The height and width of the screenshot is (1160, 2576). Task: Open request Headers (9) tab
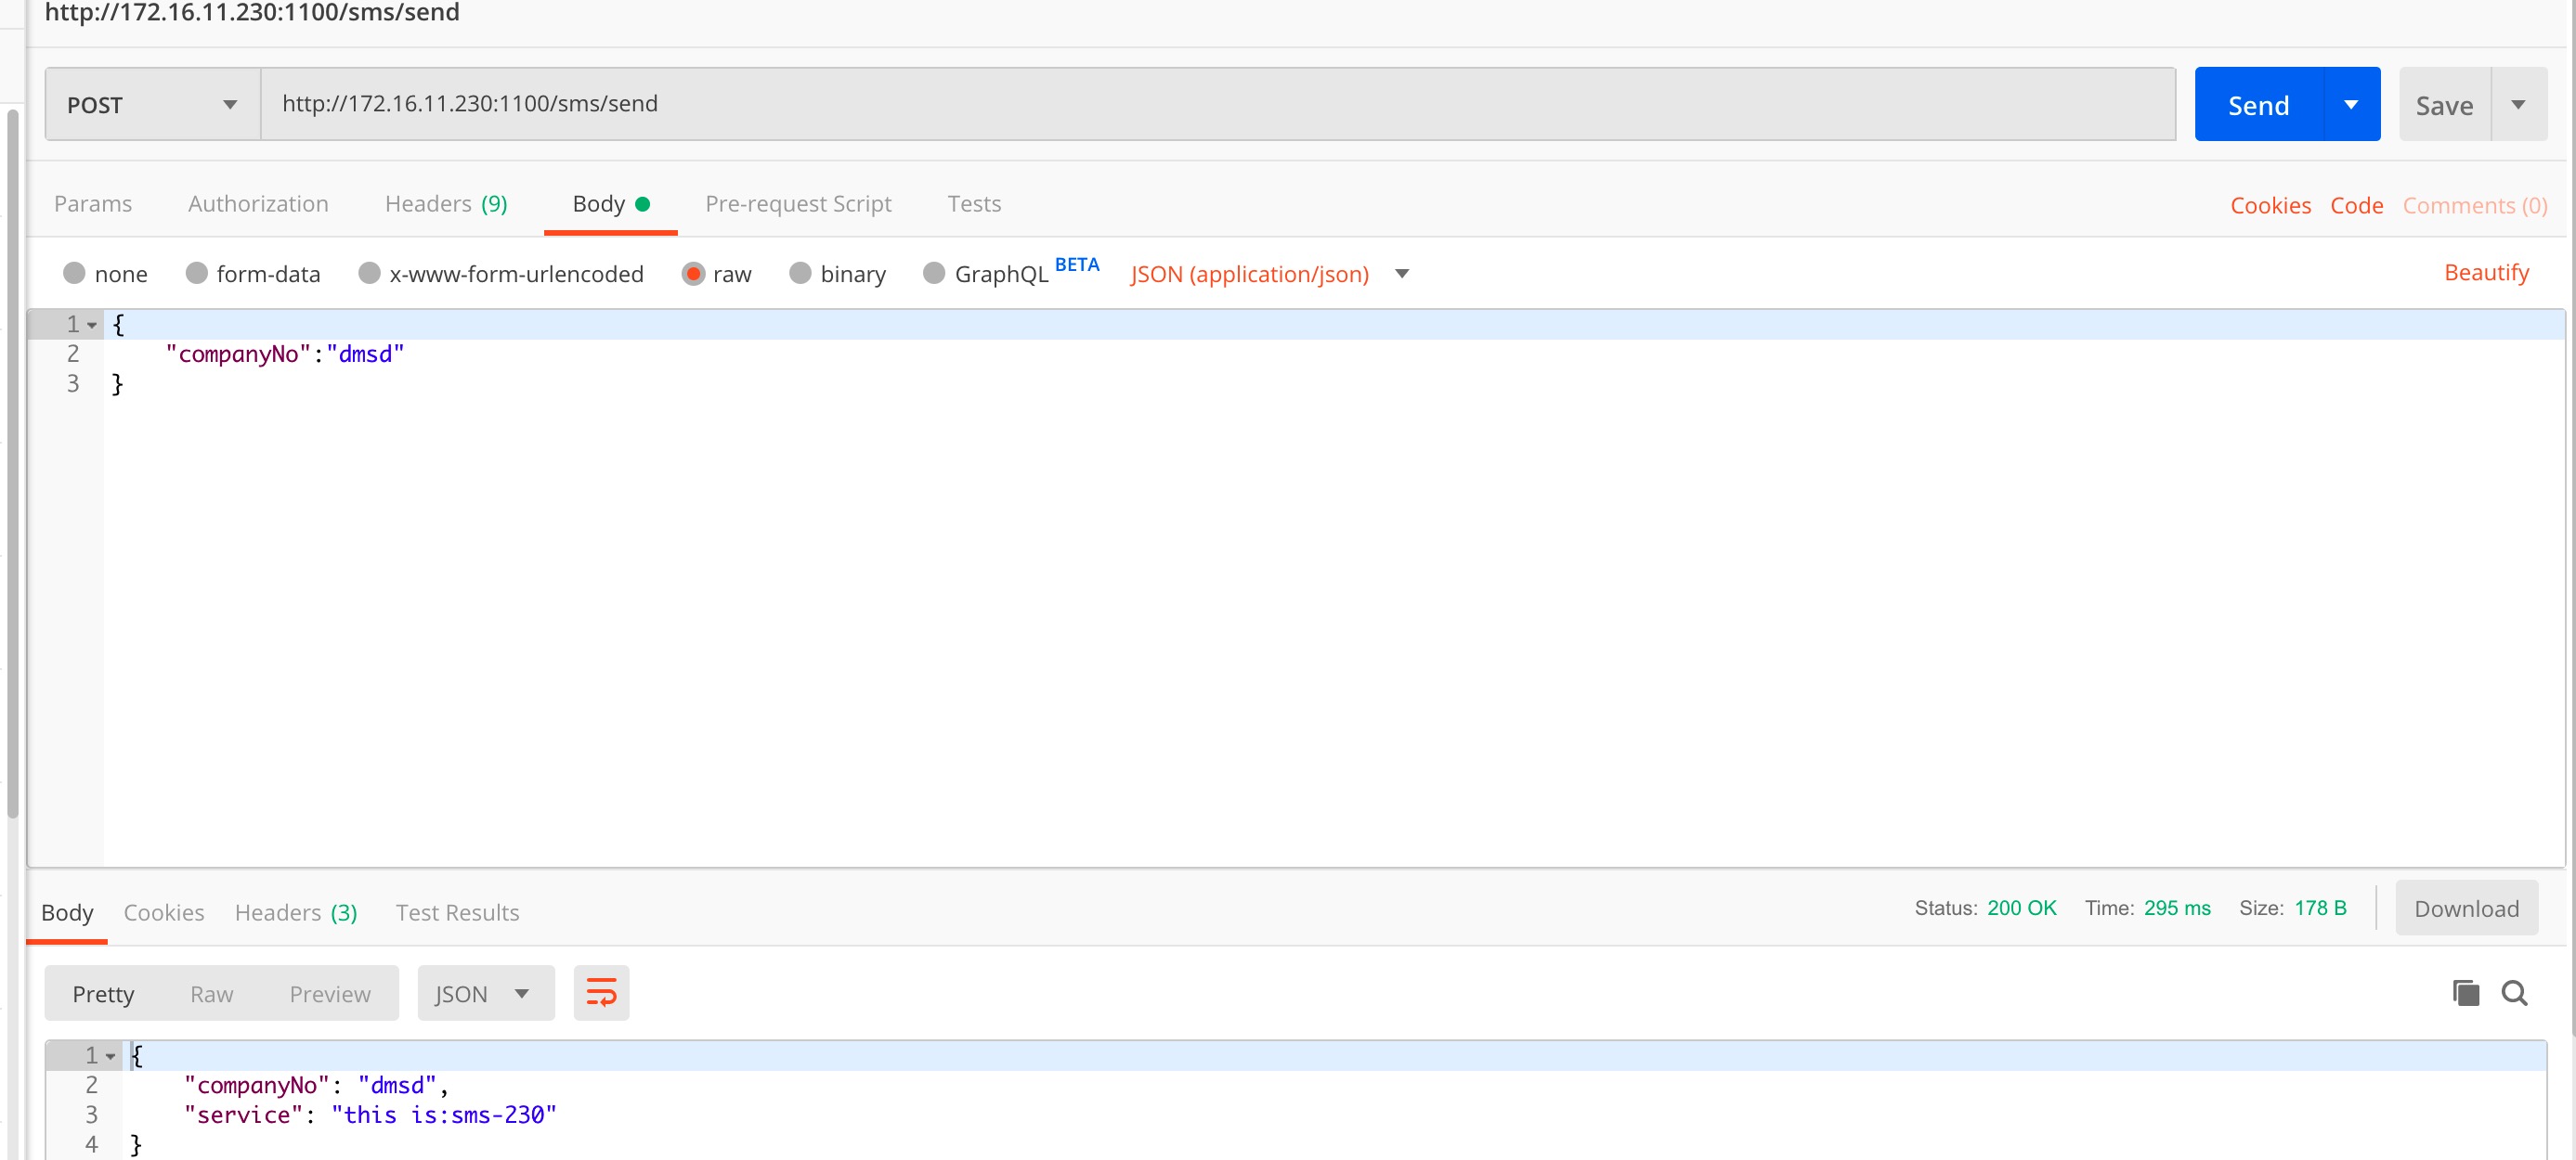(x=446, y=204)
